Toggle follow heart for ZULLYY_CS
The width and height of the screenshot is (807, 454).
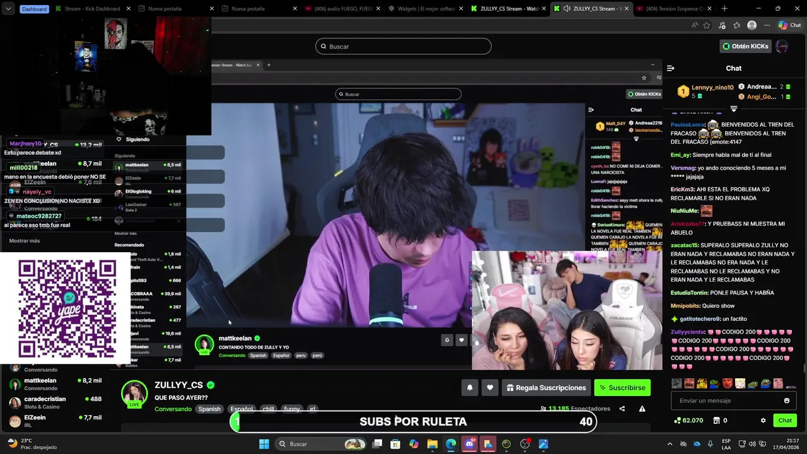click(x=490, y=388)
